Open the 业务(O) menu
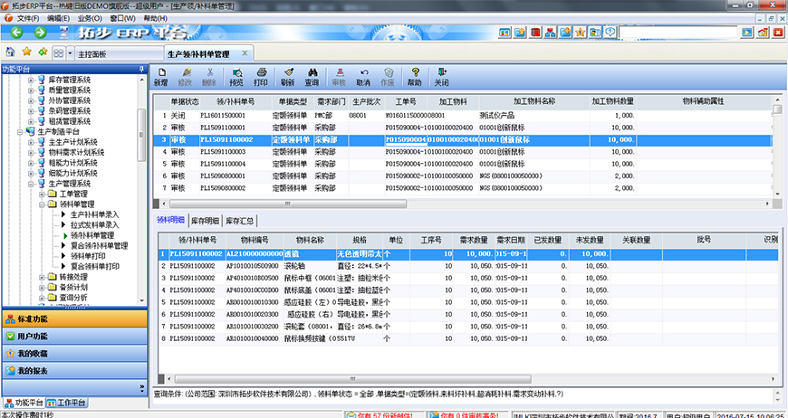The height and width of the screenshot is (418, 788). (89, 18)
